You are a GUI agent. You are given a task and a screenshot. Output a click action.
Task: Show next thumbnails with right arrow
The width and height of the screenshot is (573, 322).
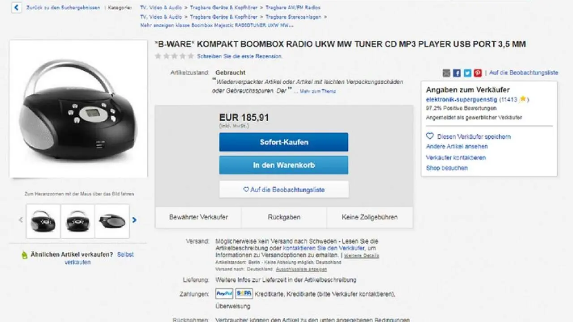click(x=134, y=220)
